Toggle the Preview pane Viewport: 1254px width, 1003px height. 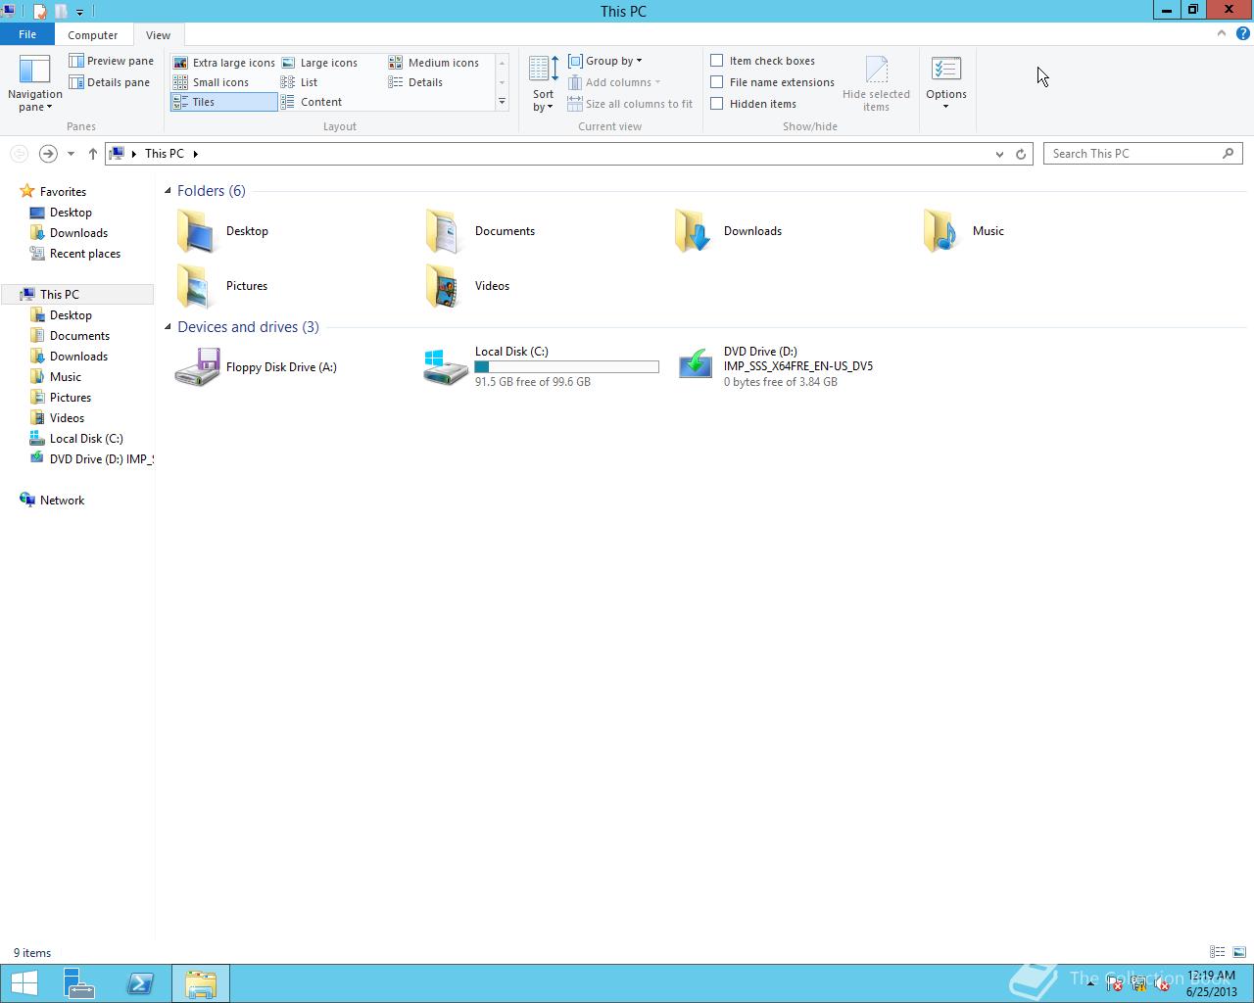(111, 61)
